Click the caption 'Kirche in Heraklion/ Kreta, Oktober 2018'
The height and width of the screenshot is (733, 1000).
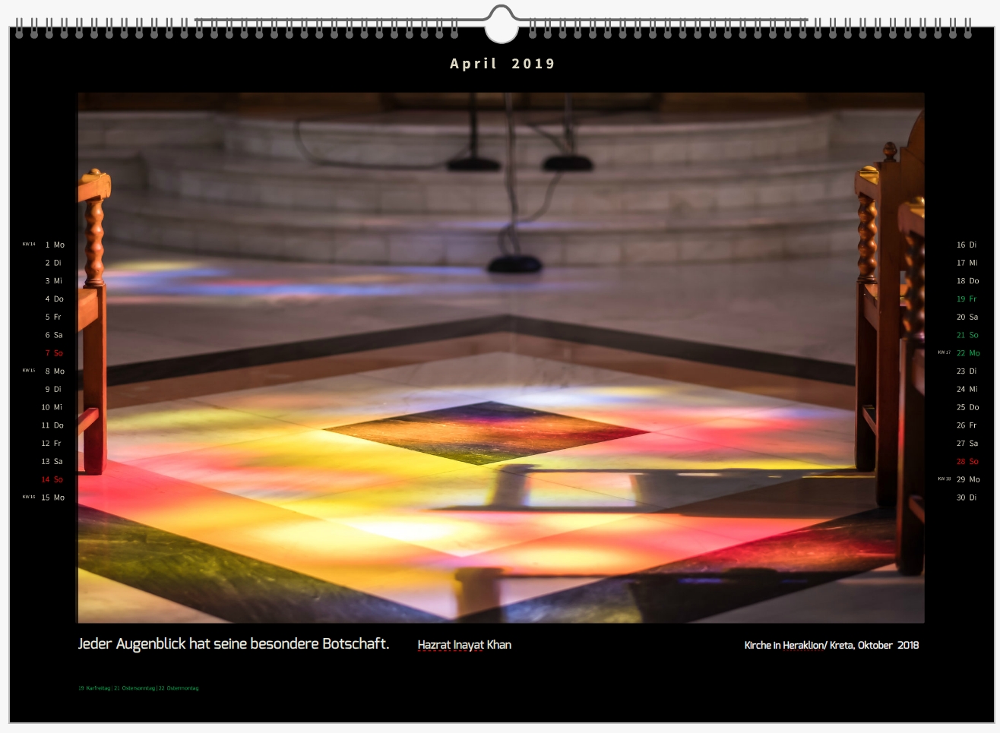click(831, 645)
